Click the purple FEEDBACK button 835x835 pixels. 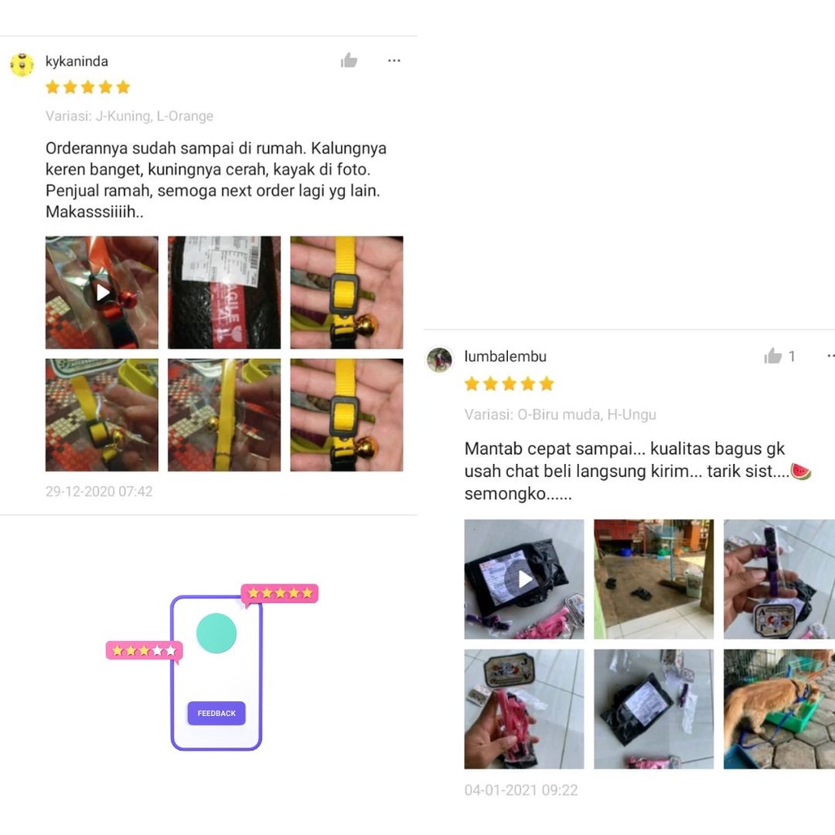(216, 713)
